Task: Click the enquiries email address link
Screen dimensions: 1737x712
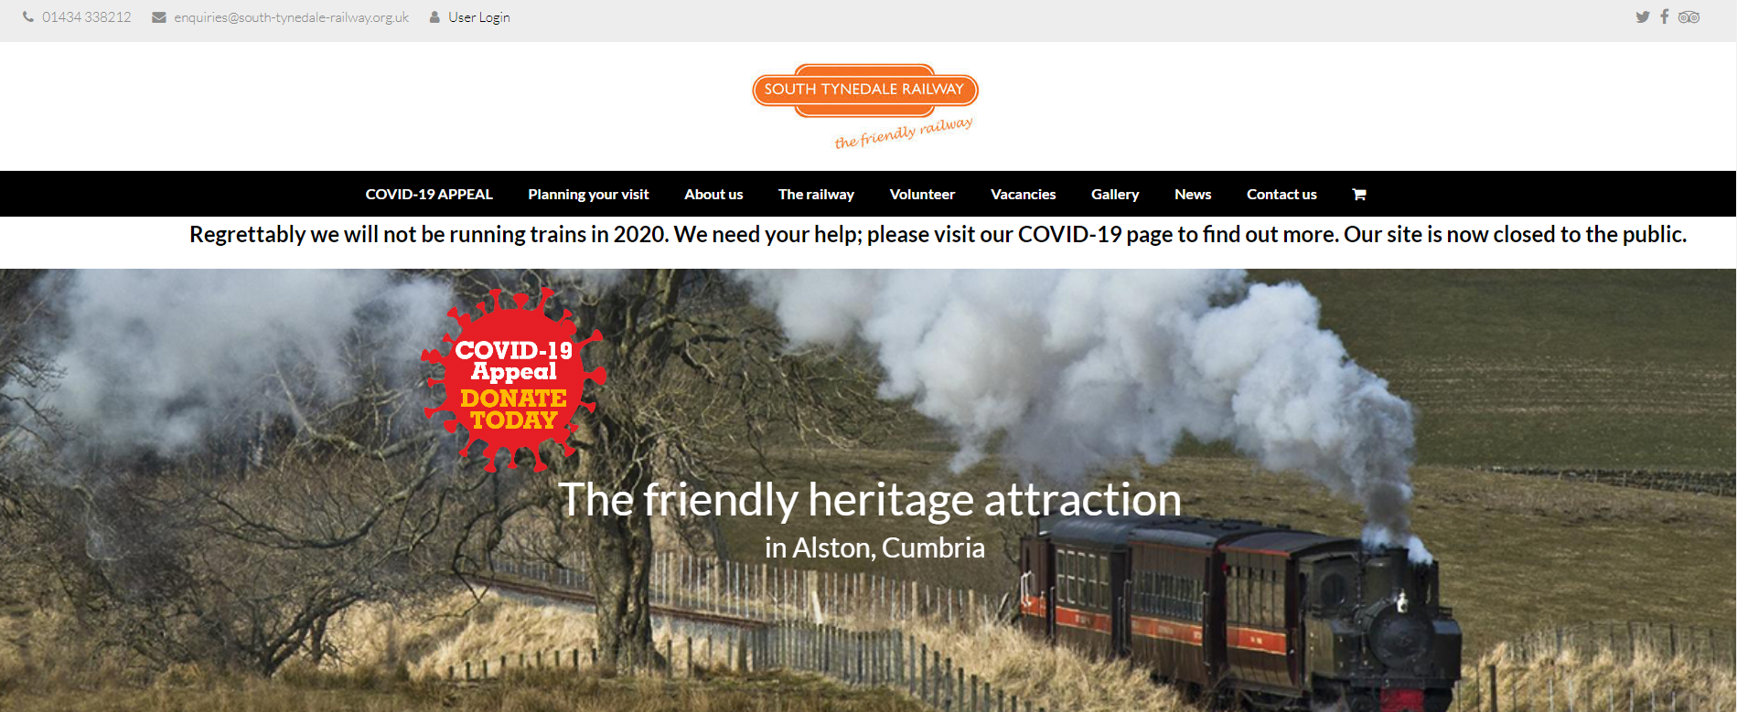Action: point(291,17)
